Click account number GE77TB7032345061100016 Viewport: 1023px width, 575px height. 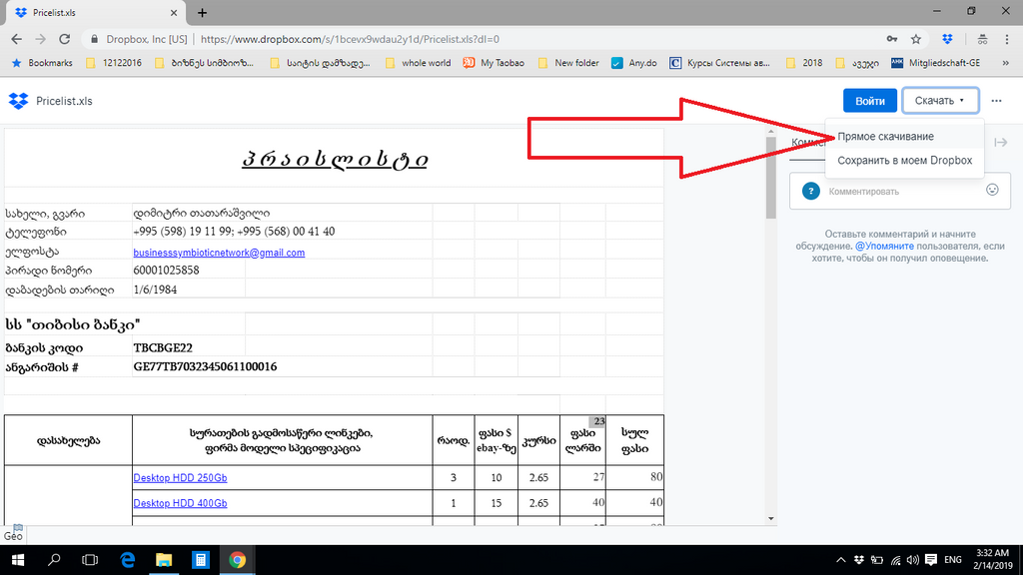coord(205,366)
